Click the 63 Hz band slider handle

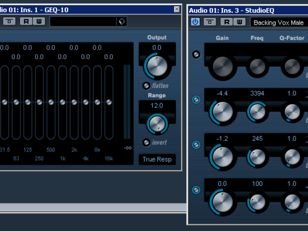click(16, 102)
